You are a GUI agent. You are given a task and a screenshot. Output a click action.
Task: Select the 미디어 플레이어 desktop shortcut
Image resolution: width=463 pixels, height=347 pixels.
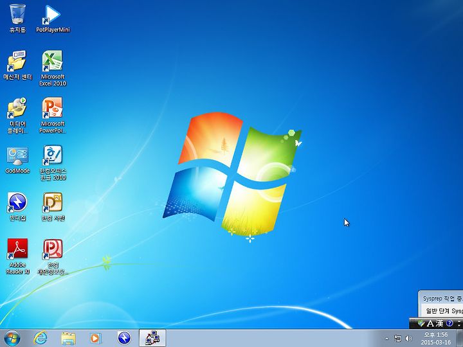coord(17,116)
